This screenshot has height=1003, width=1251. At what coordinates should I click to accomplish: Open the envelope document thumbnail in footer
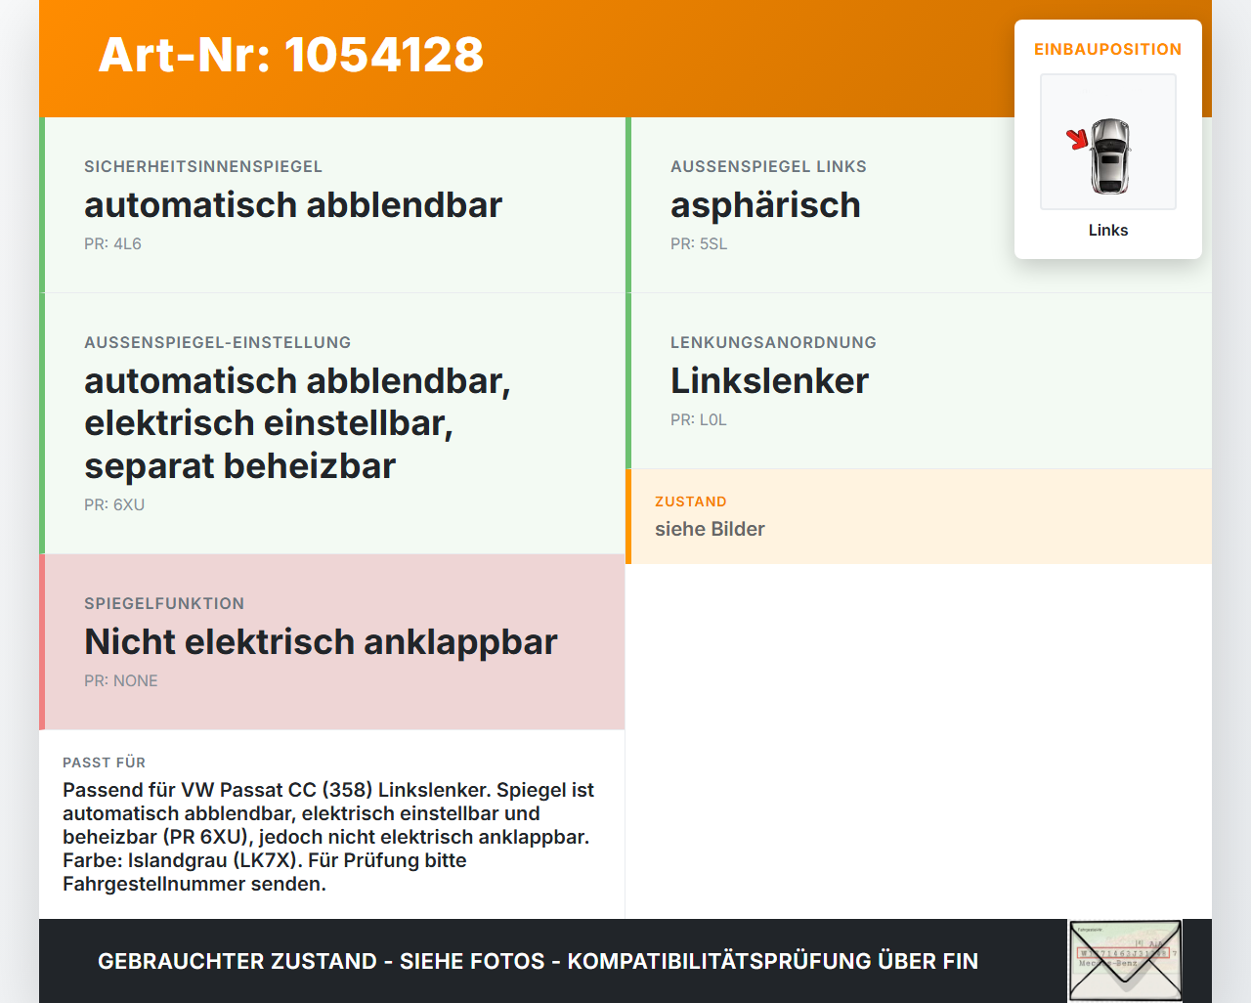[1125, 961]
